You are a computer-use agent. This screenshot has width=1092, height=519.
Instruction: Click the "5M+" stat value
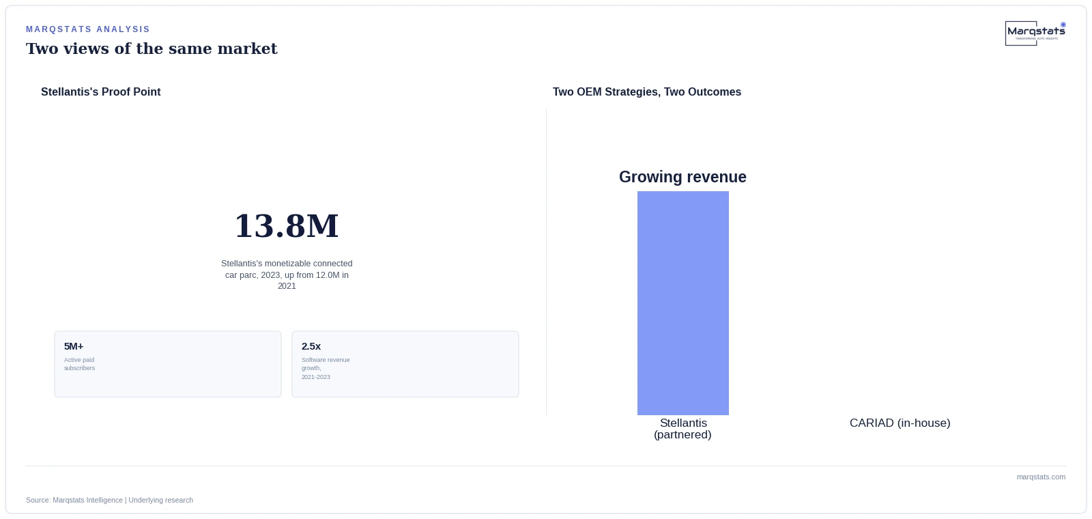coord(74,346)
